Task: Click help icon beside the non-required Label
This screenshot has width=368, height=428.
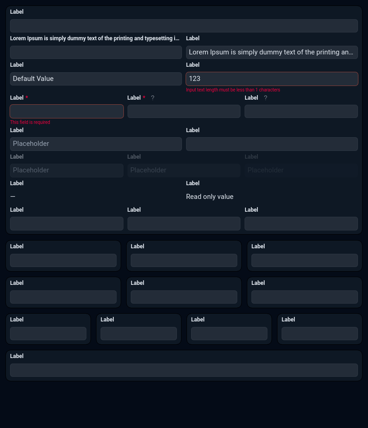Action: tap(266, 98)
